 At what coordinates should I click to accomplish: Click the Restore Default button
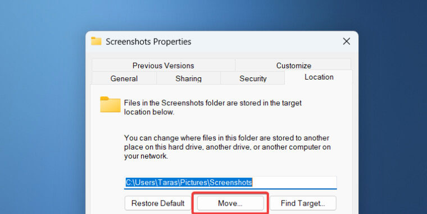(158, 203)
